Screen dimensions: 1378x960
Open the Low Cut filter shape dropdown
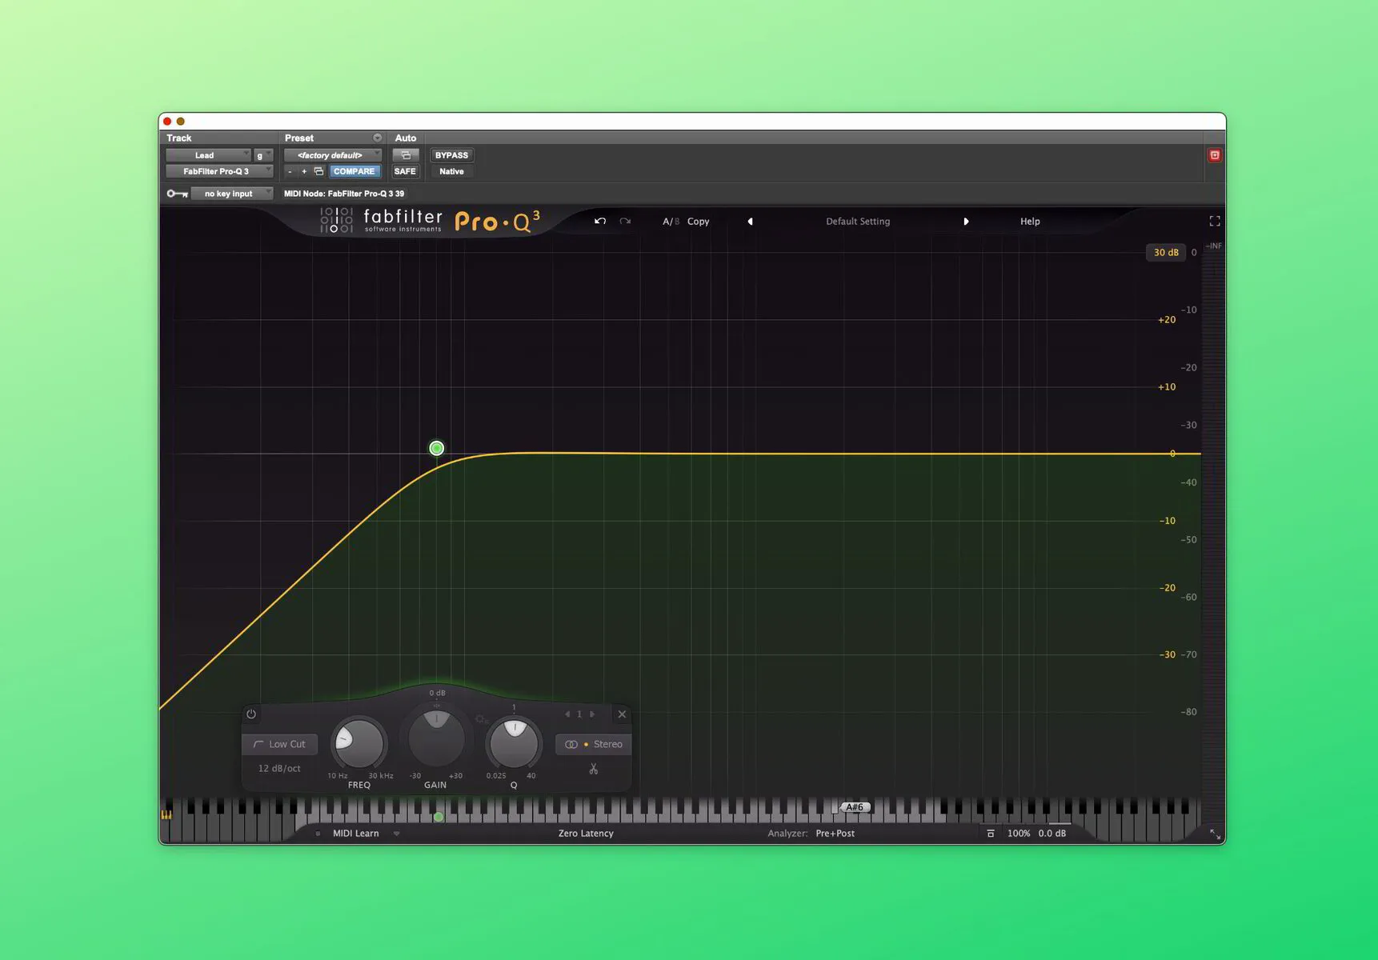pyautogui.click(x=279, y=744)
